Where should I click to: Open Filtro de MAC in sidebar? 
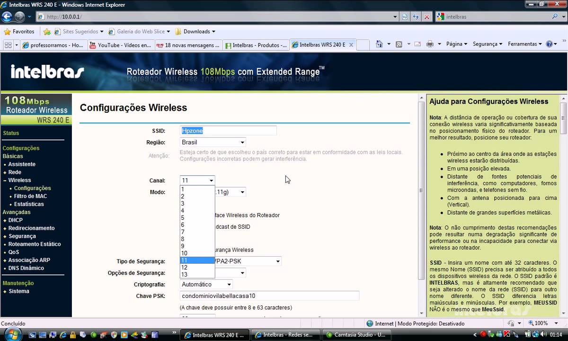(30, 196)
